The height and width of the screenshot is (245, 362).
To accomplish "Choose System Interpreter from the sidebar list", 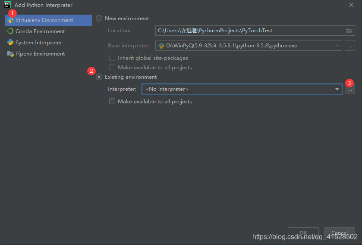I will tap(39, 43).
